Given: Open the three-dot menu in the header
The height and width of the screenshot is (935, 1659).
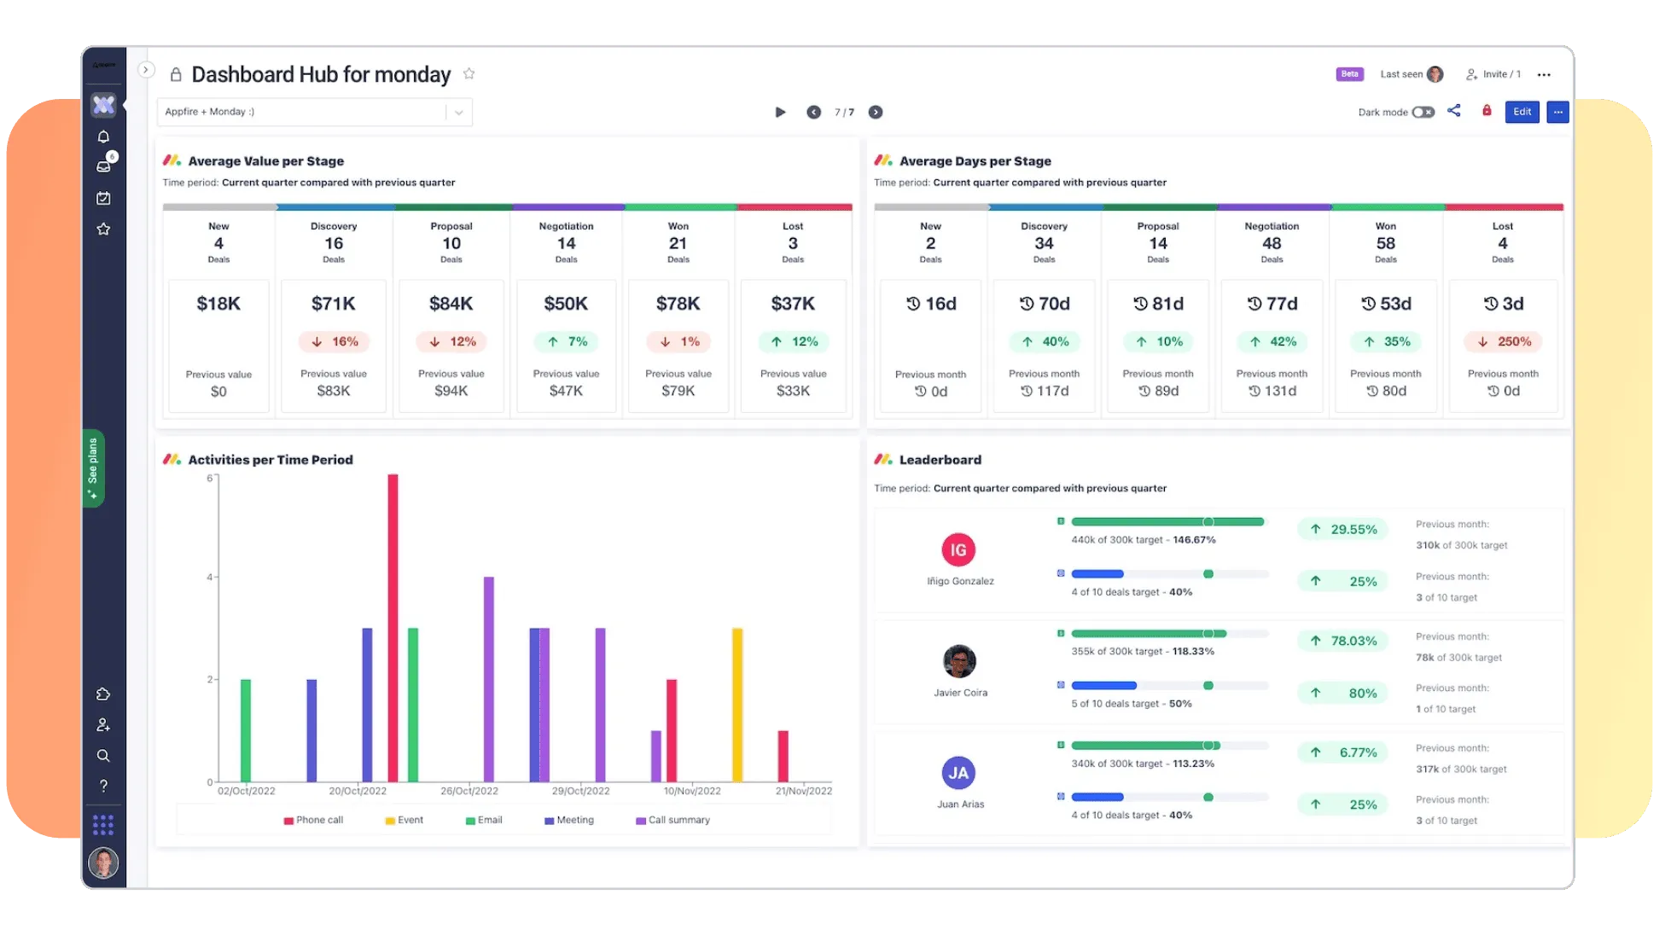Looking at the screenshot, I should (1544, 75).
